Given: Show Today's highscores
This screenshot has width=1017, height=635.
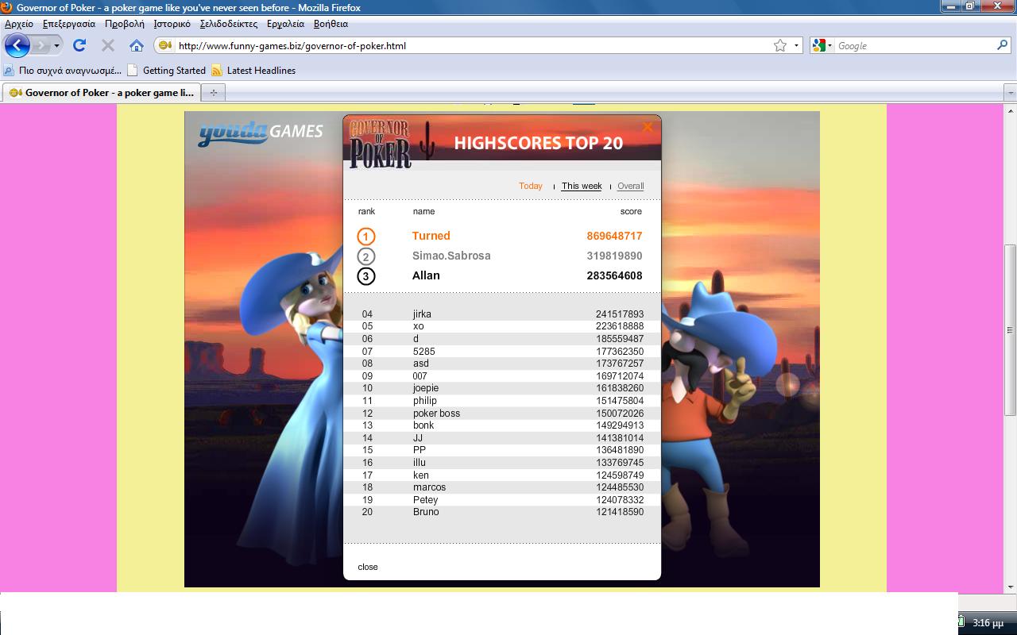Looking at the screenshot, I should pos(531,186).
